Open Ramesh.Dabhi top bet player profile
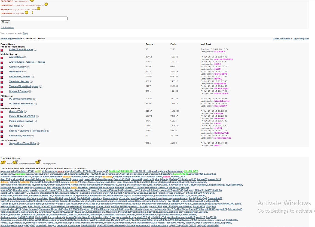 pos(27,164)
